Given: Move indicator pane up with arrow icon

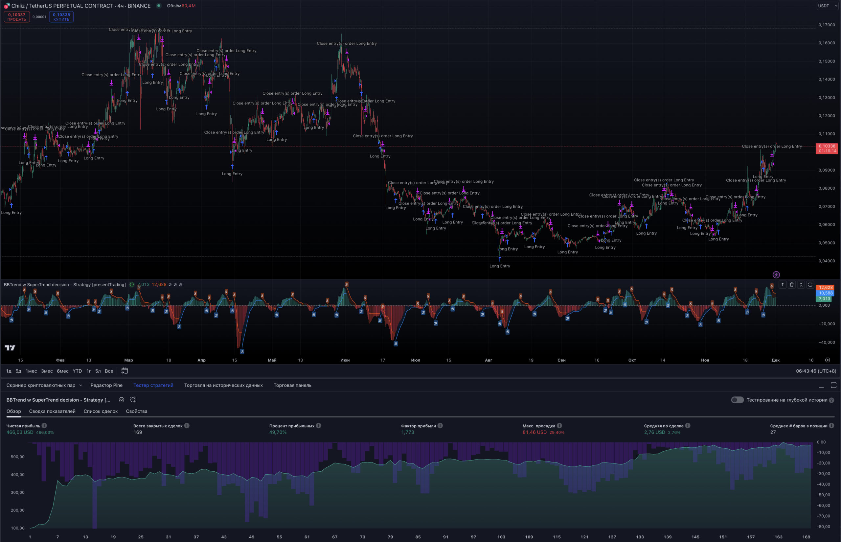Looking at the screenshot, I should (782, 285).
